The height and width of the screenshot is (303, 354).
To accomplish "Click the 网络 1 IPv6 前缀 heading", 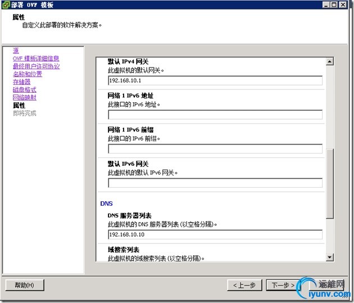I will 130,130.
